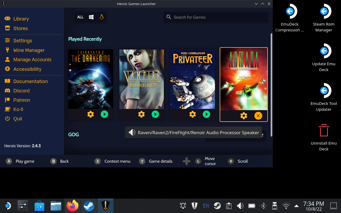Open settings gear for Wing Commander Armada
Viewport: 341px width, 213px height.
[x=244, y=116]
